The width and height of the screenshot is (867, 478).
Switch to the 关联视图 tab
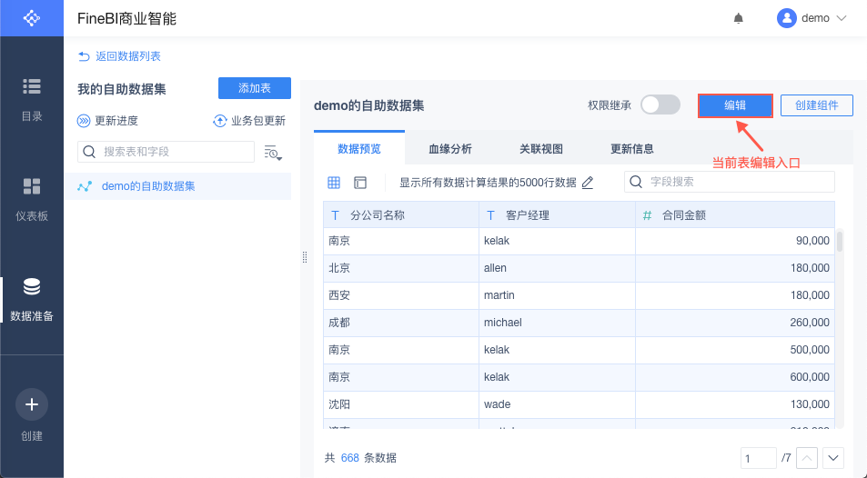[x=541, y=149]
